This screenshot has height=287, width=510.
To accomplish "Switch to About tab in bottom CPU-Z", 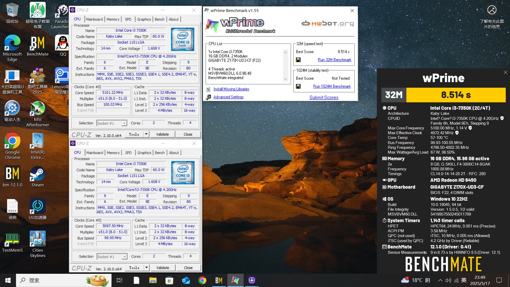I will 174,153.
